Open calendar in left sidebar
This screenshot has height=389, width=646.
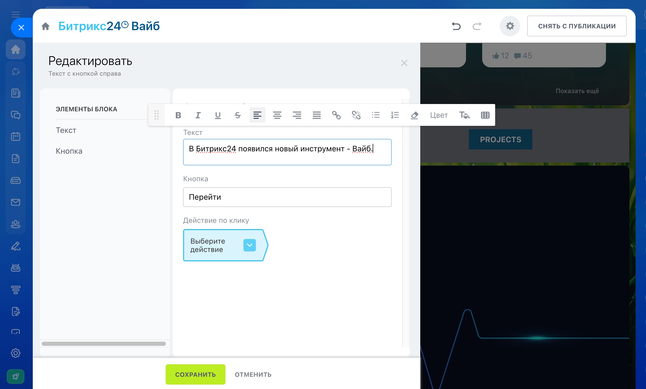(x=16, y=136)
